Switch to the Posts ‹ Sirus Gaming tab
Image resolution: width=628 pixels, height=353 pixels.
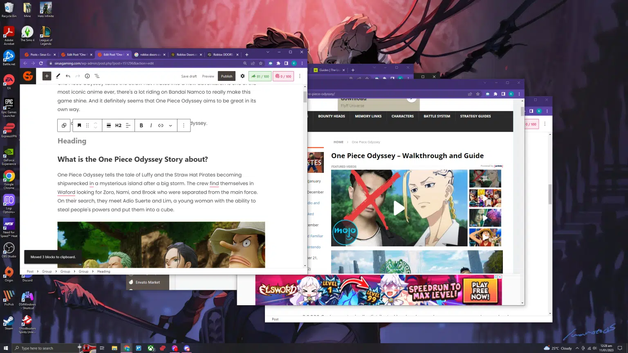coord(39,54)
